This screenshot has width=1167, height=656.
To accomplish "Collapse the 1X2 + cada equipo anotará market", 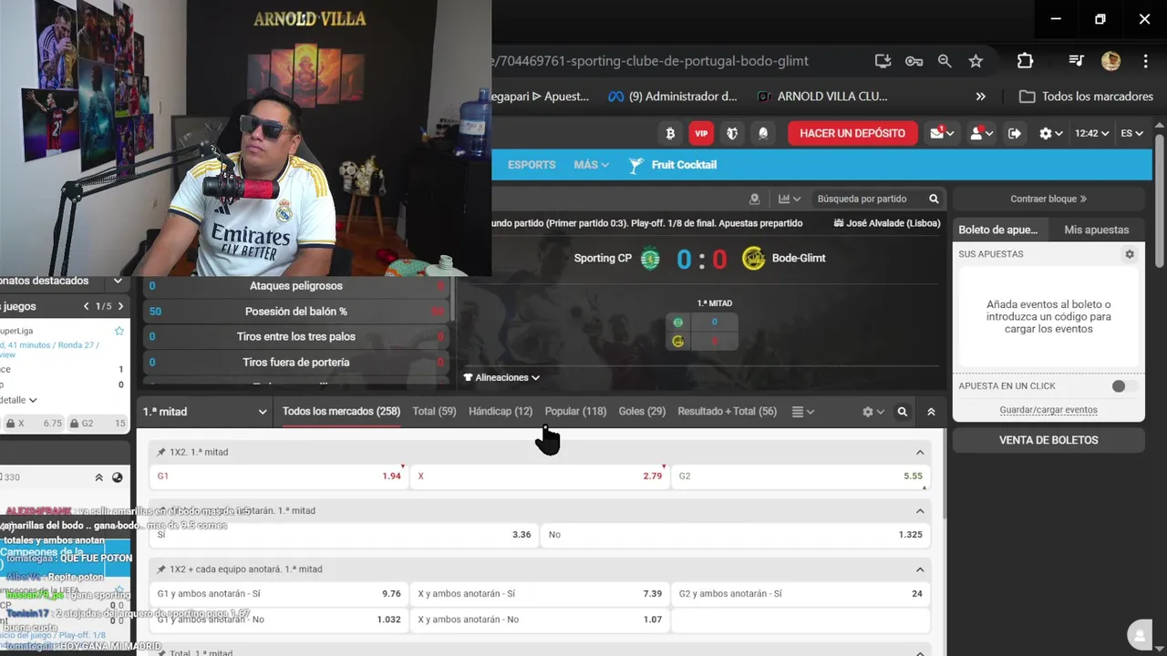I will point(920,569).
